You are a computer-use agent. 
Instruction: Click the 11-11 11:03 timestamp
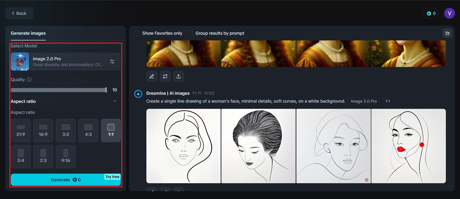coord(203,93)
